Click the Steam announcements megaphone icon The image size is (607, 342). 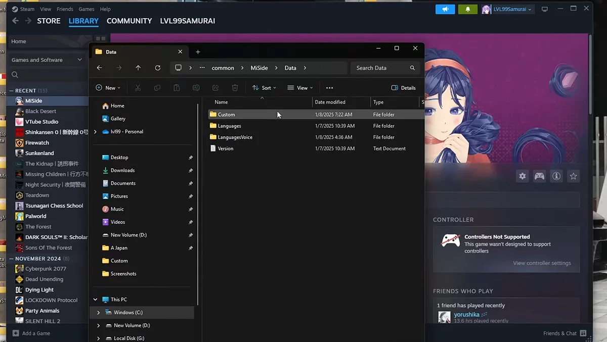(445, 9)
